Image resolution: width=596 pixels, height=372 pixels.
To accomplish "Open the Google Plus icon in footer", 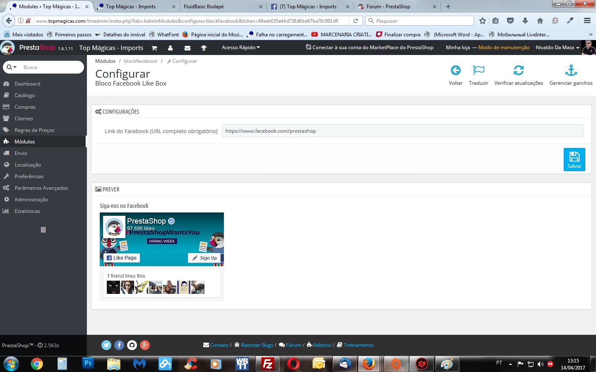I will [144, 345].
